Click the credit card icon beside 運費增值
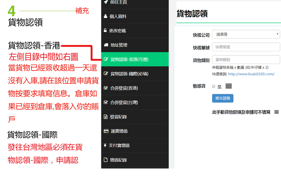Screen dimensions: 281x178 tap(106, 131)
